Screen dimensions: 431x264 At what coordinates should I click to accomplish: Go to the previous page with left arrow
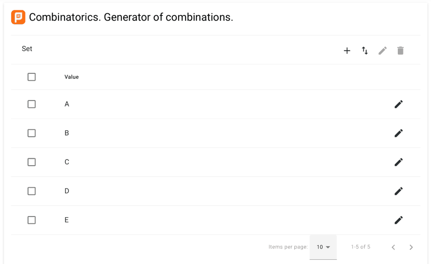click(x=393, y=247)
